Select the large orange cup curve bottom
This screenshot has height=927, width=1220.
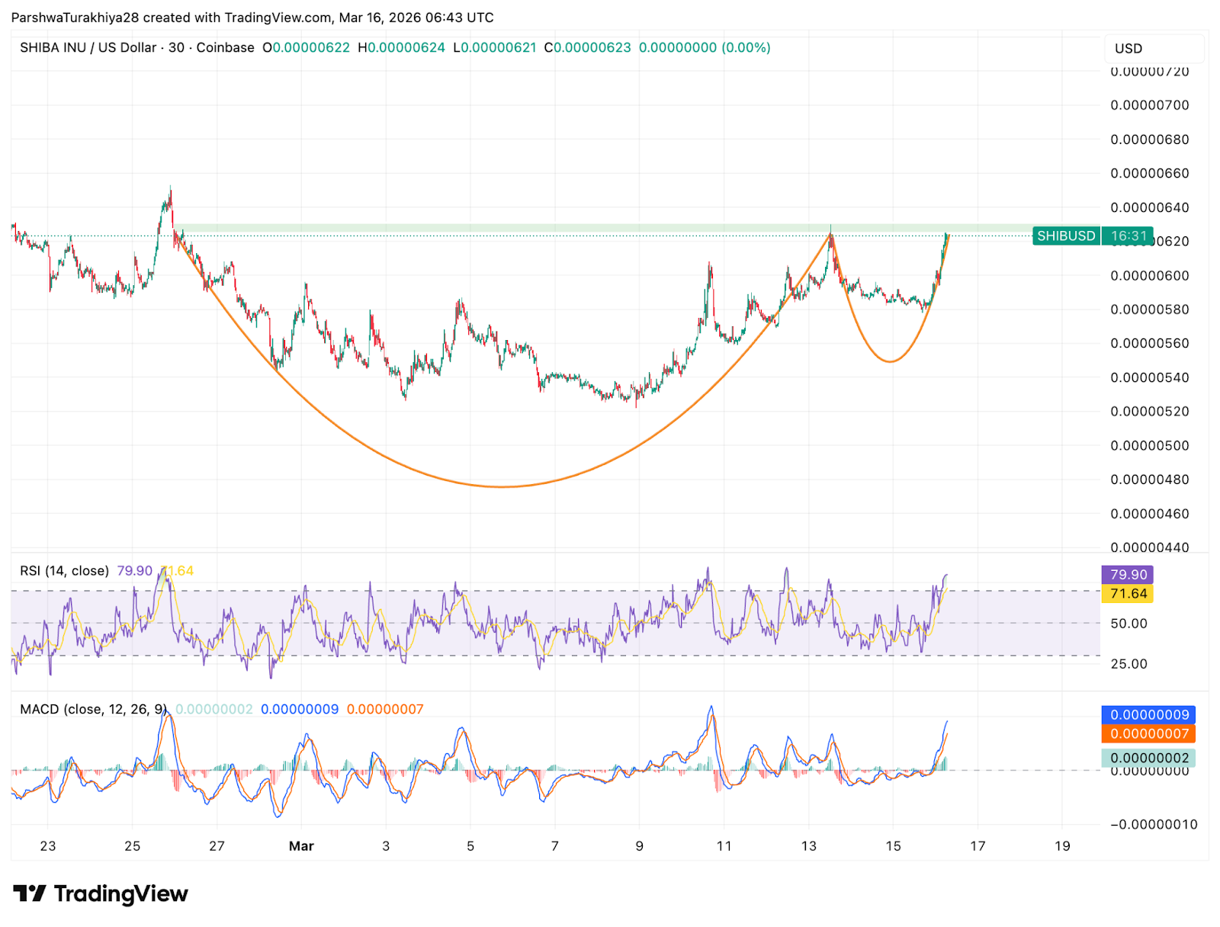[x=501, y=486]
